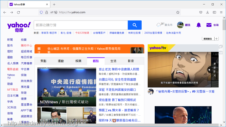Open video title 秘密內幕~女警的反擊~ #9

[x=185, y=91]
